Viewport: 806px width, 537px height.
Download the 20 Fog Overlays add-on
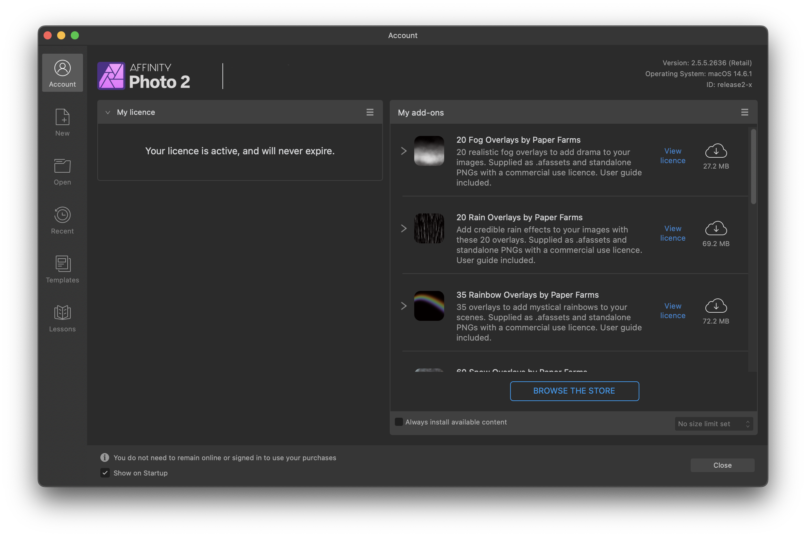(716, 151)
